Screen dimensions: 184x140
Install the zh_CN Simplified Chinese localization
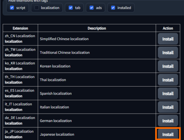click(168, 39)
